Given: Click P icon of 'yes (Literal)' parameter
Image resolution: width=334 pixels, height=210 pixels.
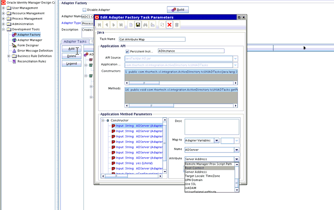Looking at the screenshot, I should pyautogui.click(x=113, y=163).
